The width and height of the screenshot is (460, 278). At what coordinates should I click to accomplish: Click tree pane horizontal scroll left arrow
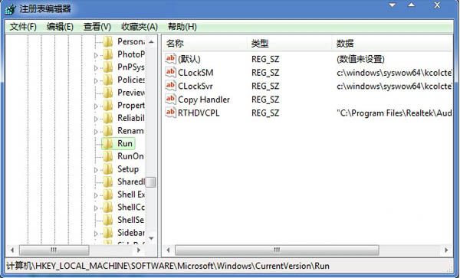click(x=12, y=250)
